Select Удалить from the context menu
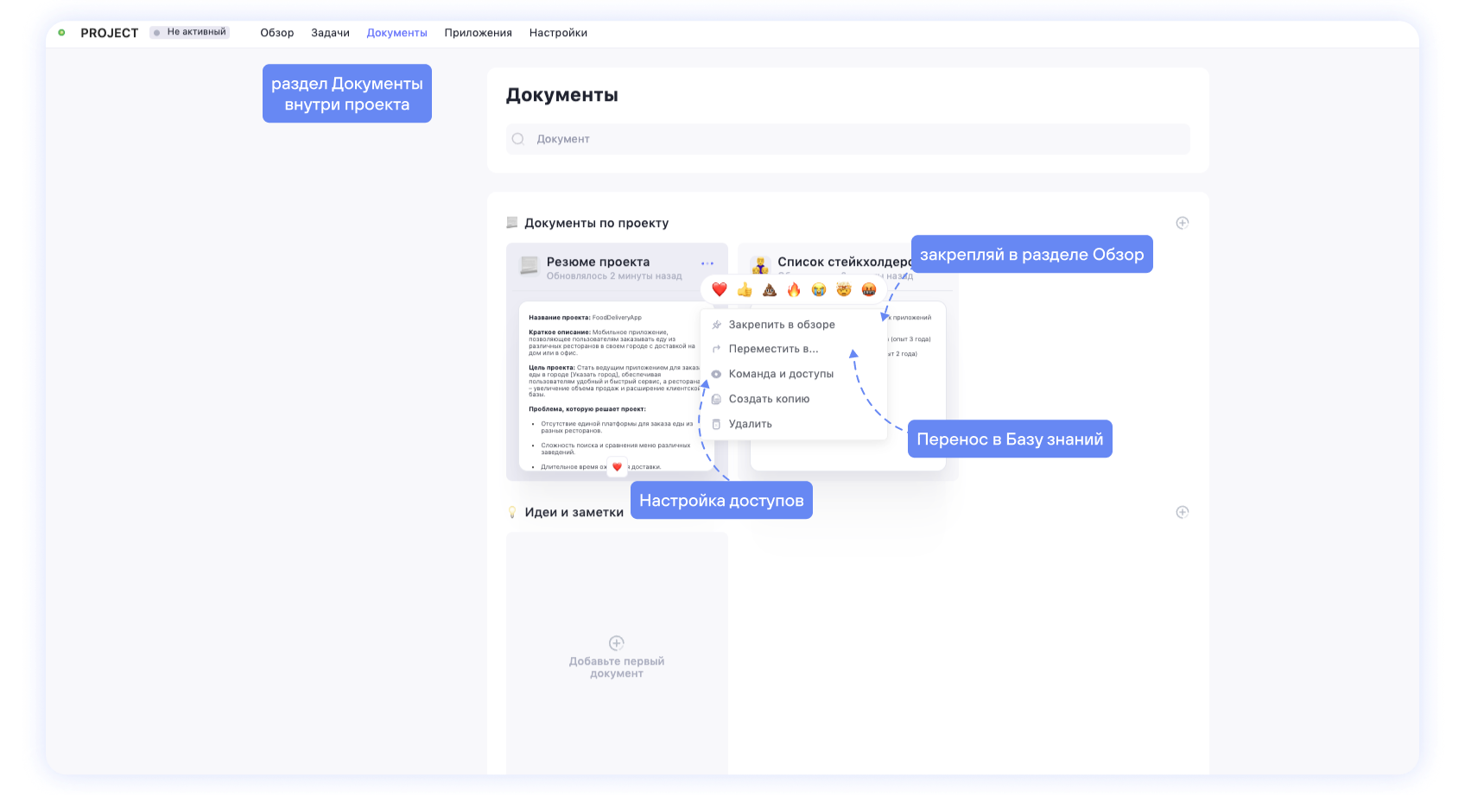The height and width of the screenshot is (796, 1465). tap(750, 423)
